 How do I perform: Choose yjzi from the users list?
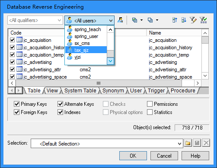pos(86,57)
